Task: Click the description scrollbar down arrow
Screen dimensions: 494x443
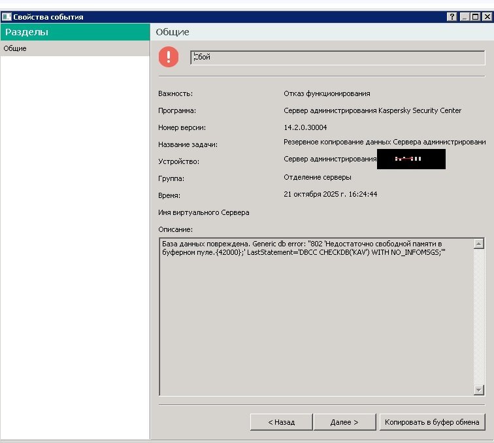Action: 478,390
